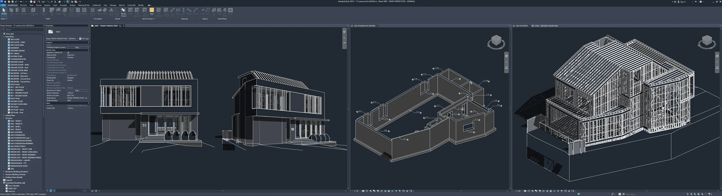The image size is (722, 196).
Task: Click the Edit Type button
Action: click(84, 39)
